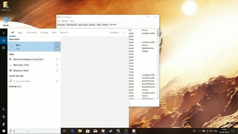Launch Microsoft Edge from the taskbar

[73, 131]
